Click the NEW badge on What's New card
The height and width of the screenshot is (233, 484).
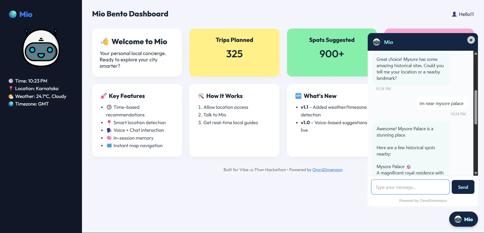(x=299, y=96)
